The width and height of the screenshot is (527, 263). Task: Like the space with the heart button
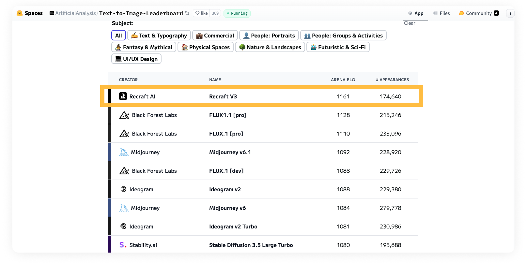click(x=201, y=13)
